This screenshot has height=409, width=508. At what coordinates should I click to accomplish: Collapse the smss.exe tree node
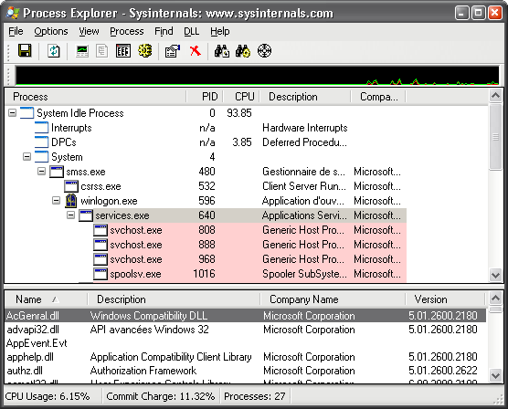(x=41, y=172)
